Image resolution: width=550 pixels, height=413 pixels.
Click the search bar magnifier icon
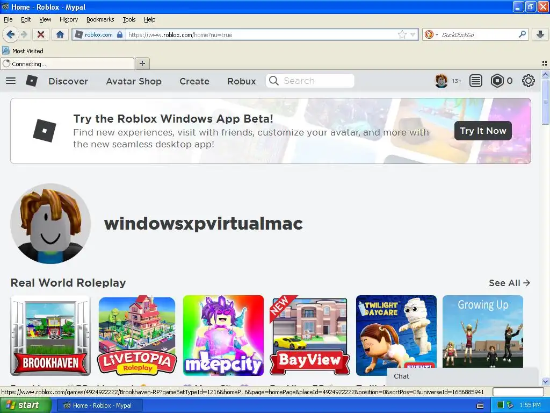tap(522, 34)
